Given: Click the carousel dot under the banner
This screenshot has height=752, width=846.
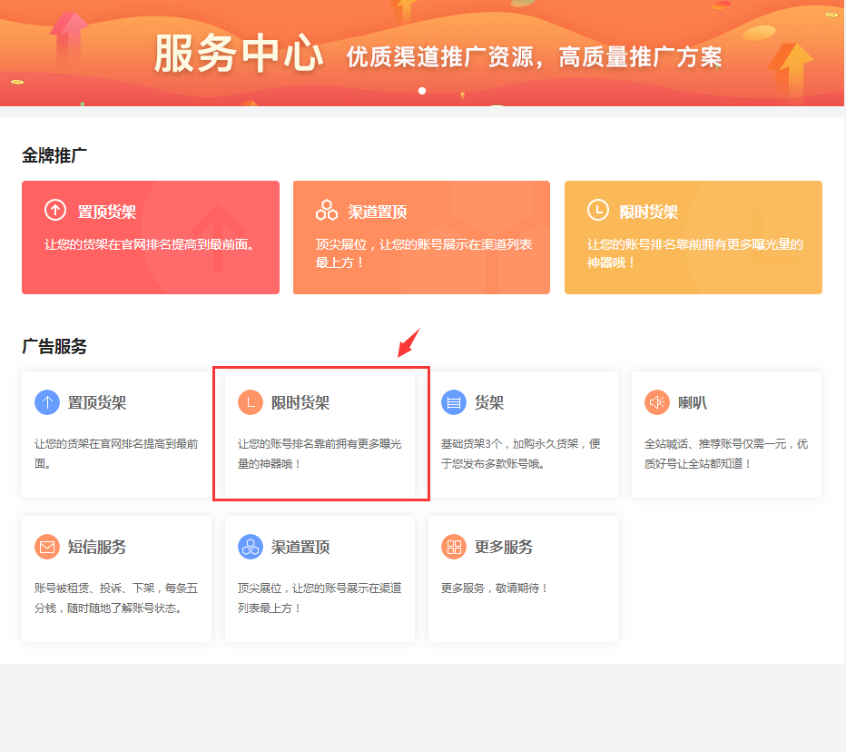Looking at the screenshot, I should click(x=421, y=90).
